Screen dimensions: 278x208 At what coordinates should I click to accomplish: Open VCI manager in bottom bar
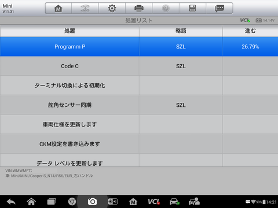click(x=153, y=202)
